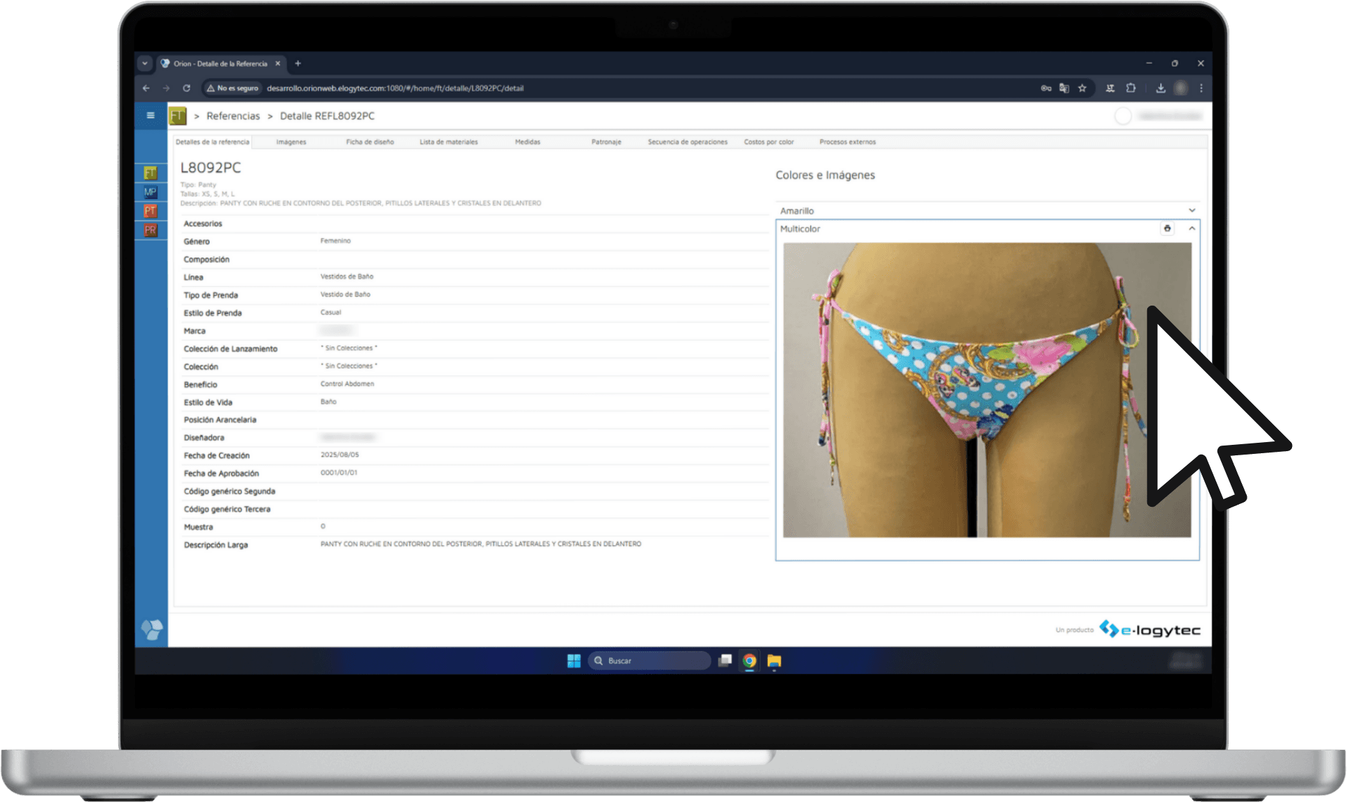Click Detalle REFL8092PC breadcrumb
Image resolution: width=1347 pixels, height=802 pixels.
point(327,116)
